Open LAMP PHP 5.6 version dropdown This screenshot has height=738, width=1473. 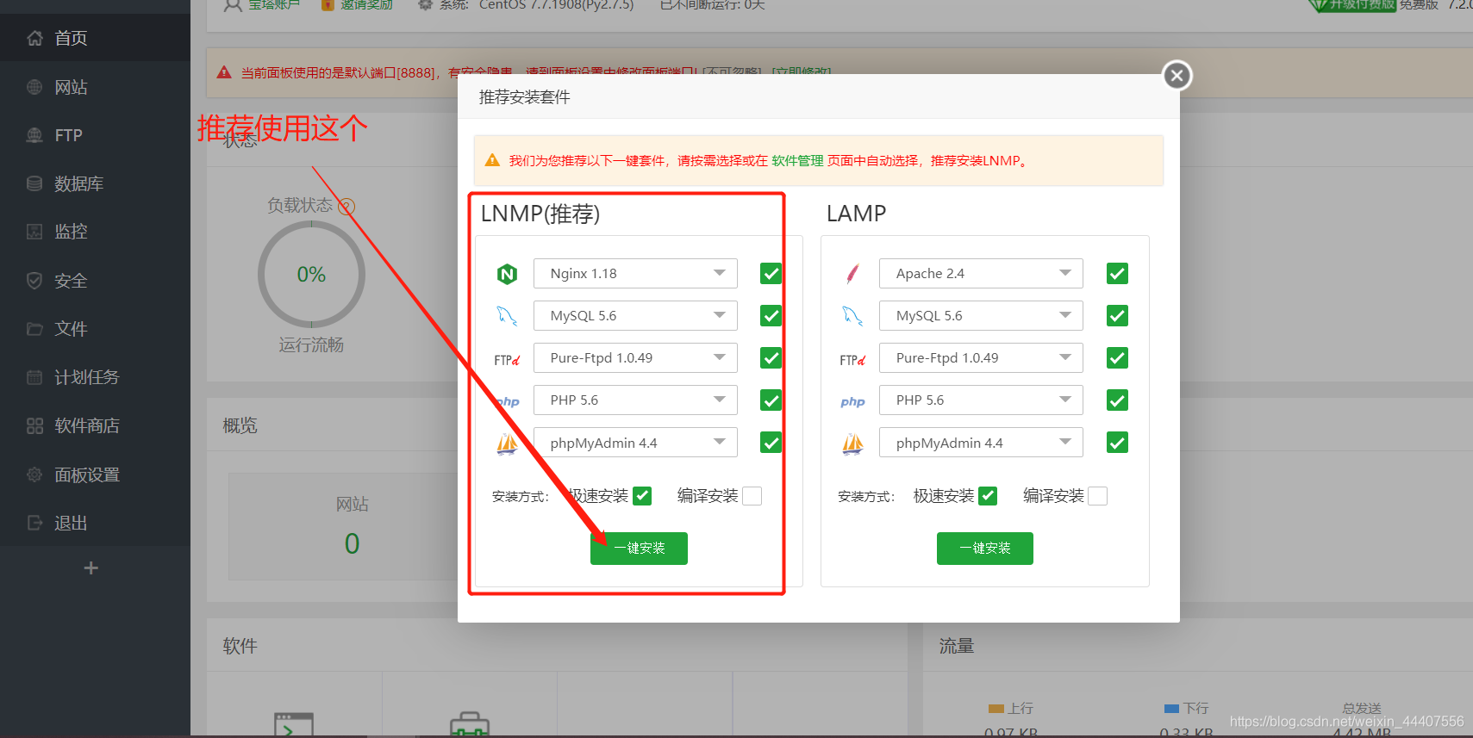(x=981, y=400)
